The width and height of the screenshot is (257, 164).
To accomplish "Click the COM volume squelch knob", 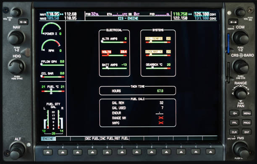I will [240, 13].
